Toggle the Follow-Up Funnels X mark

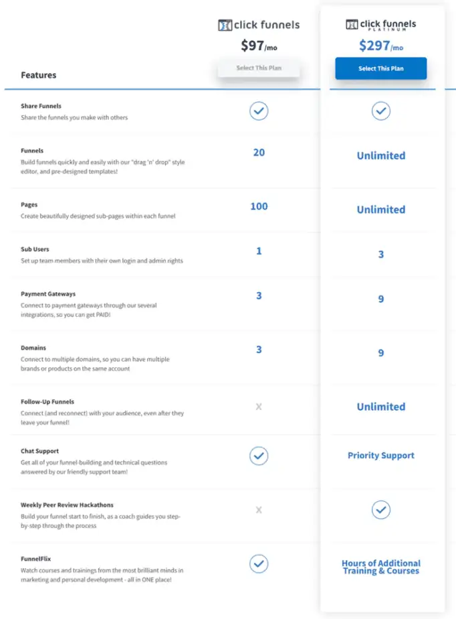point(259,407)
